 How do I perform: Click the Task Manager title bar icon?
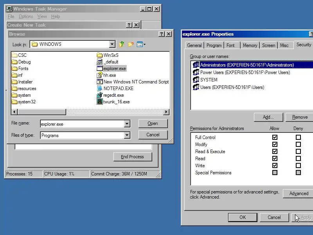(9, 9)
